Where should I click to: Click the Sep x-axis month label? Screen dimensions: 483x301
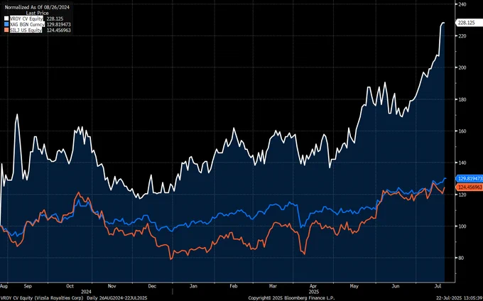(x=28, y=286)
